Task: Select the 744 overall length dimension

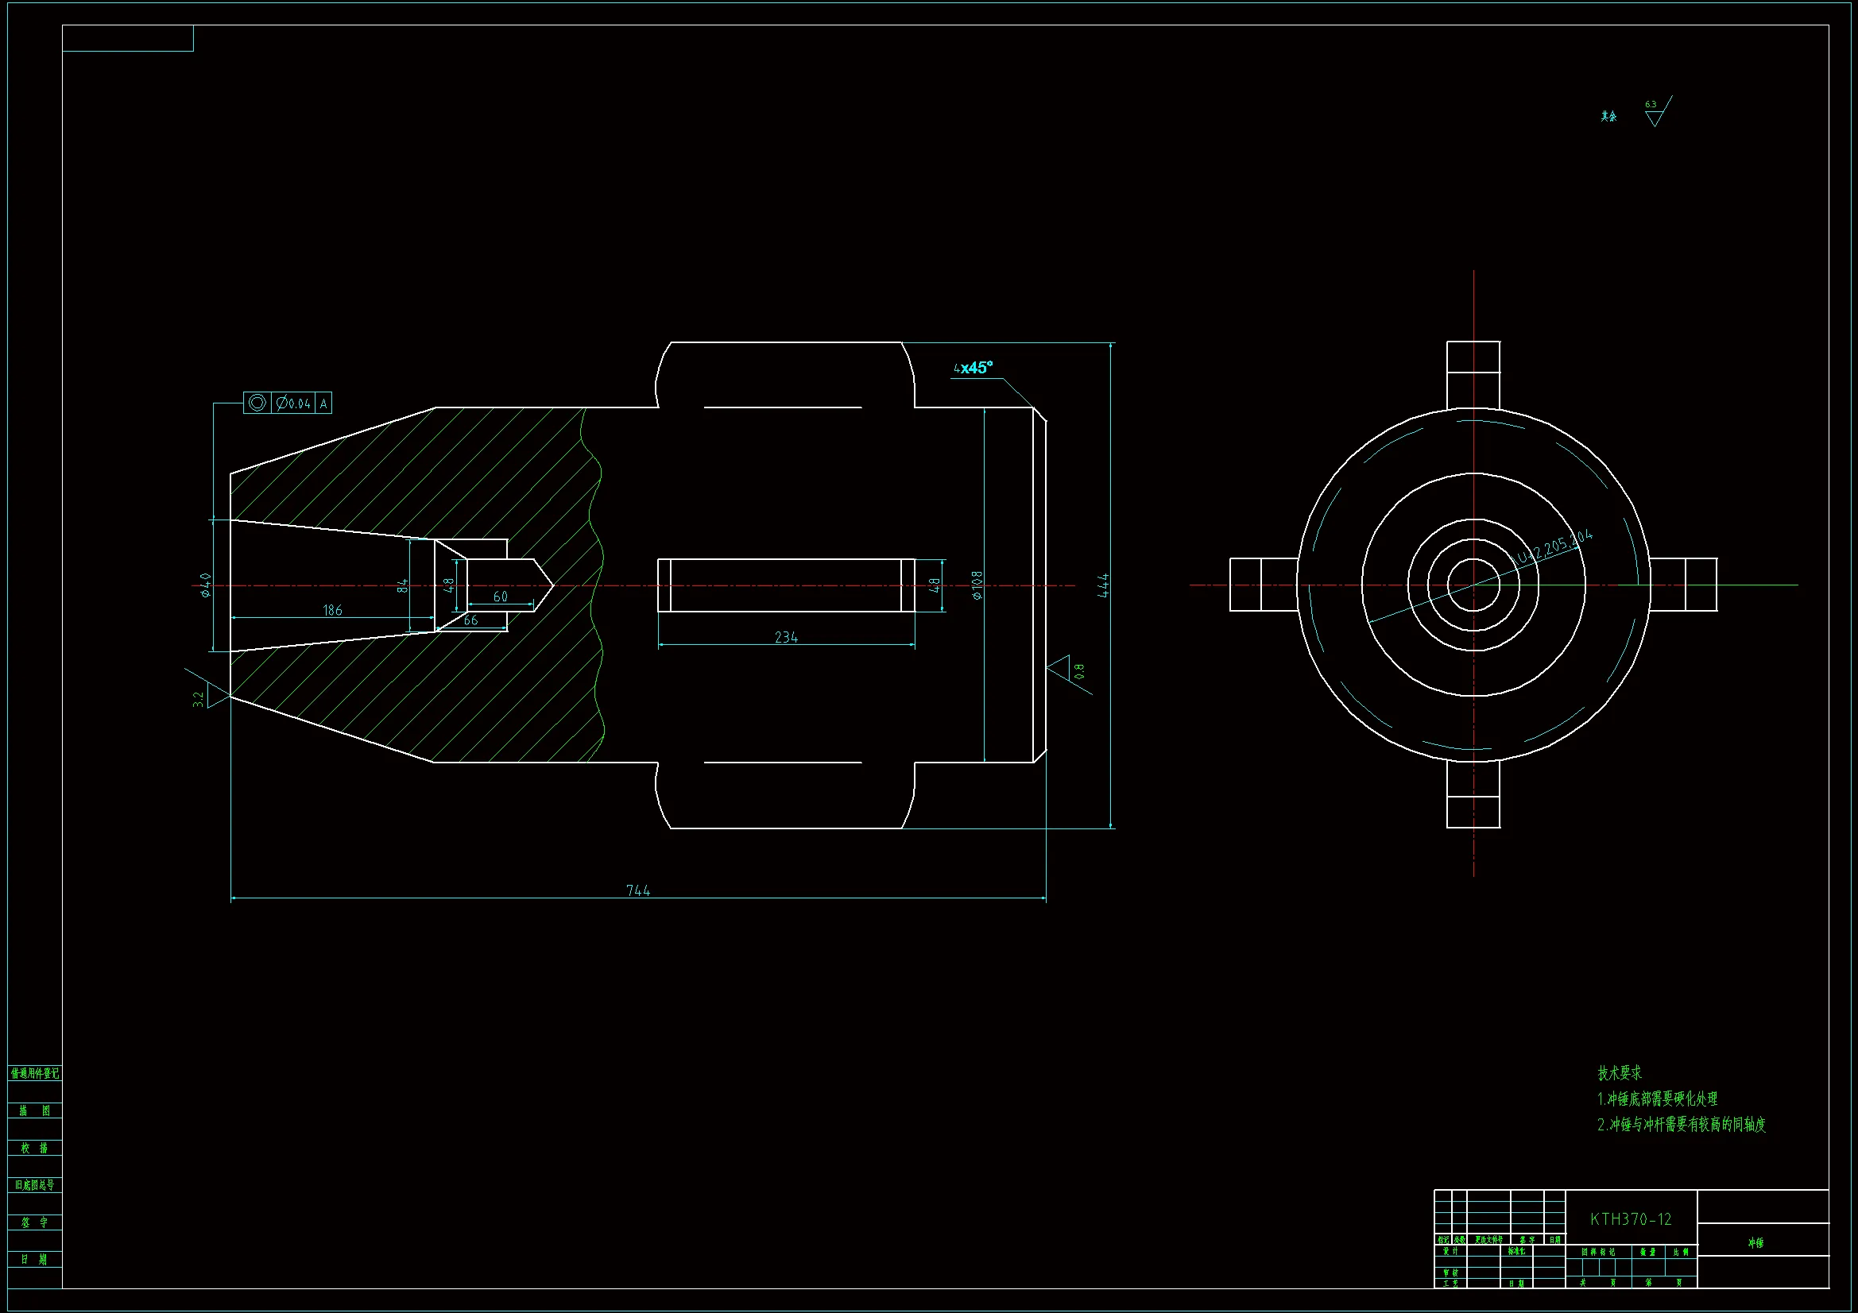Action: (637, 890)
